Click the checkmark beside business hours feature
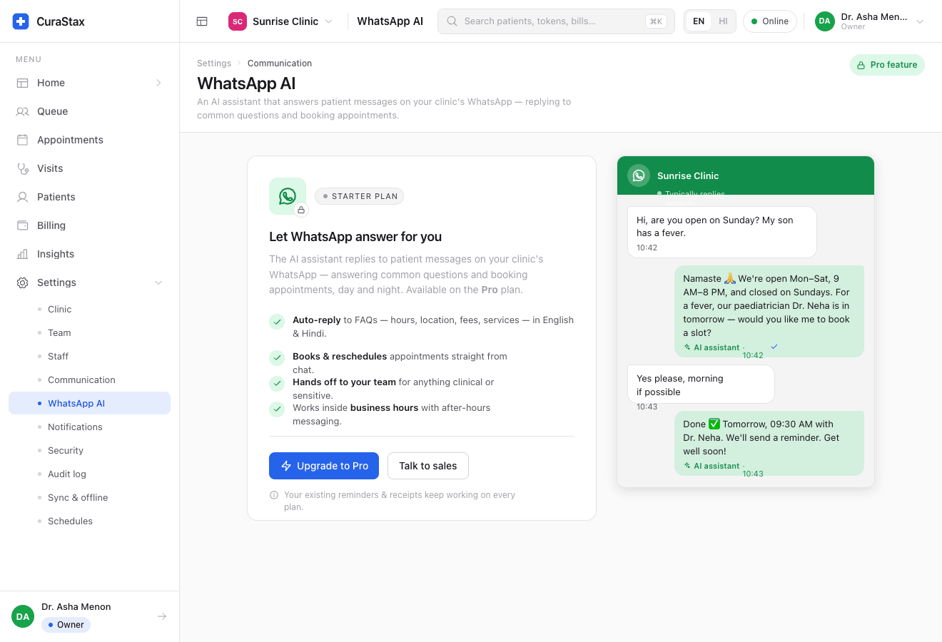This screenshot has width=942, height=642. tap(277, 409)
